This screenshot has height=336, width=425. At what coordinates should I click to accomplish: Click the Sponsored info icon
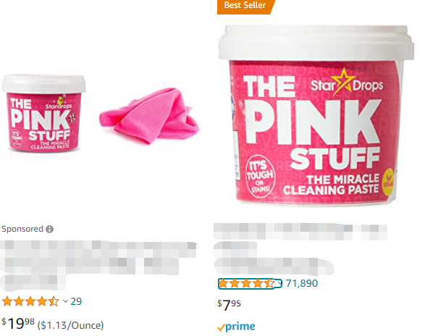50,229
